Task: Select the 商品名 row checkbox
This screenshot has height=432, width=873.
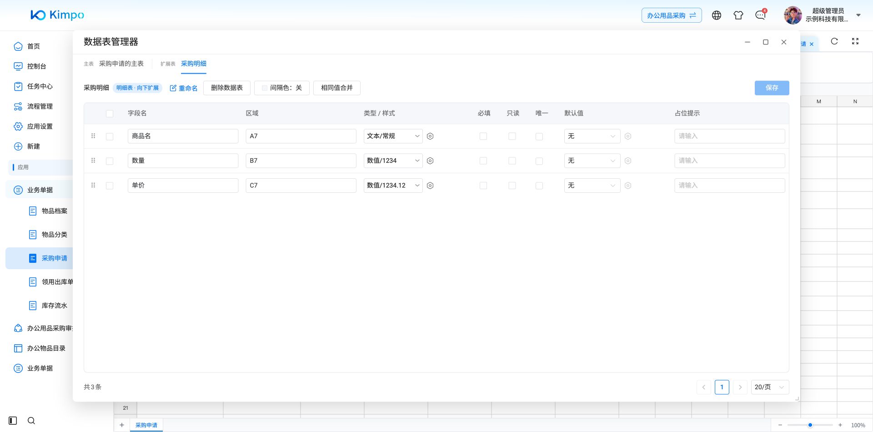Action: pos(110,136)
